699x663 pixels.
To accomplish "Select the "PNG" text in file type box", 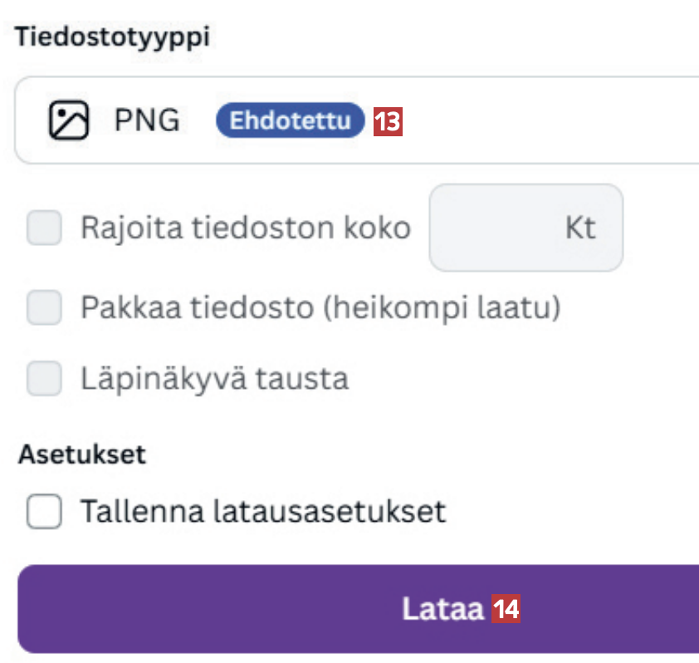I will point(147,121).
